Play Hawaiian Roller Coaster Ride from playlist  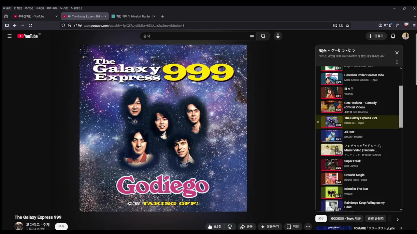[357, 78]
